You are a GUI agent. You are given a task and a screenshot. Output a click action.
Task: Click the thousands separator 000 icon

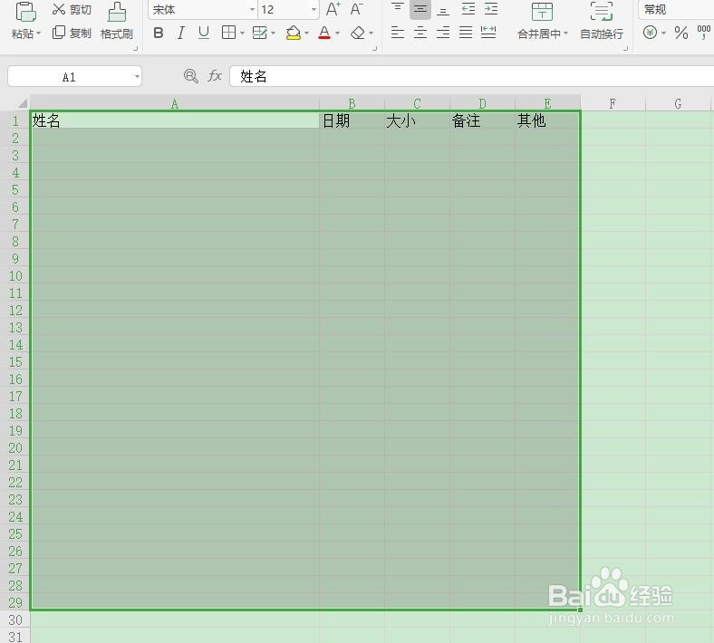click(704, 33)
